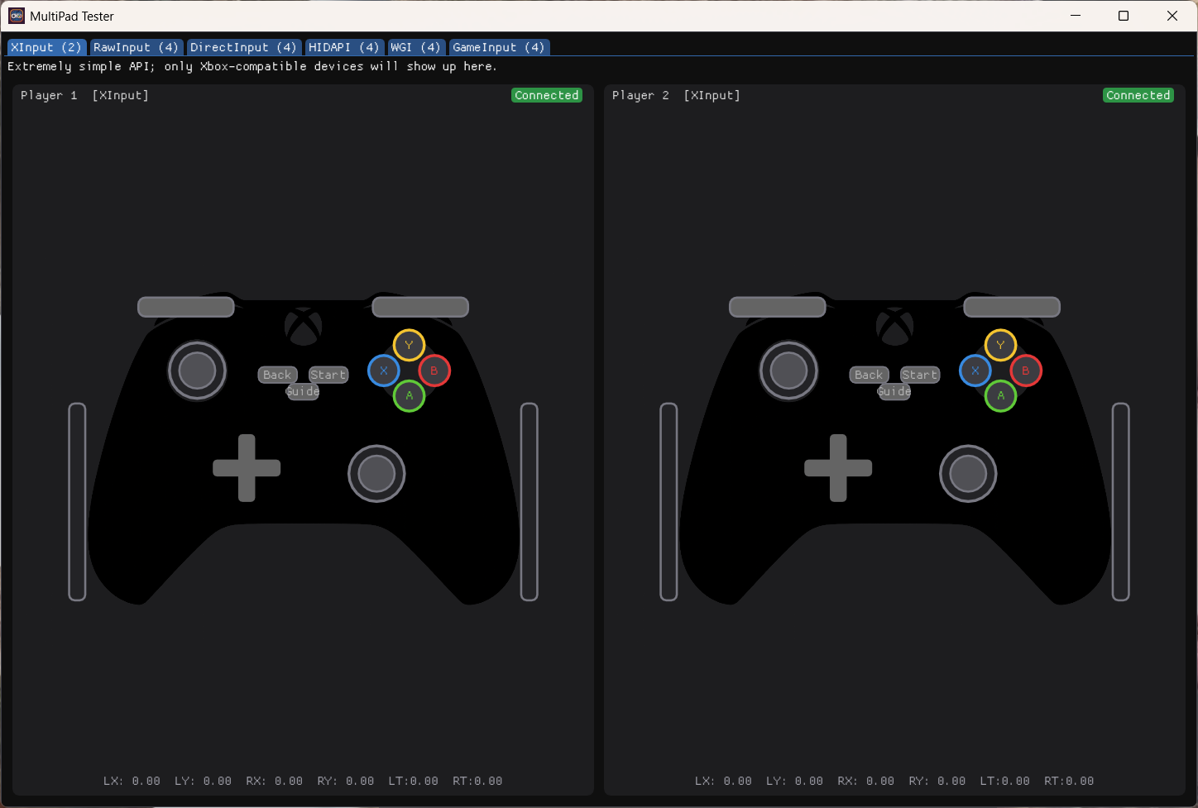Click Player 1 D-pad cross

(x=247, y=468)
